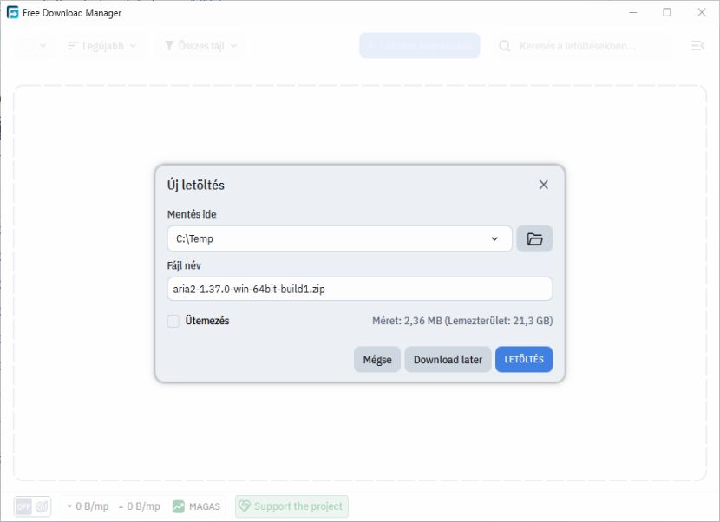Open the Összes fájl filter dropdown

coord(200,46)
